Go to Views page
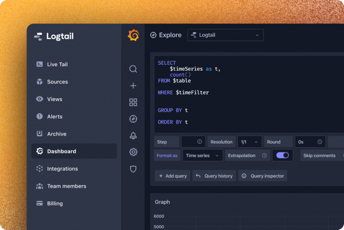Image resolution: width=344 pixels, height=230 pixels. tap(74, 99)
